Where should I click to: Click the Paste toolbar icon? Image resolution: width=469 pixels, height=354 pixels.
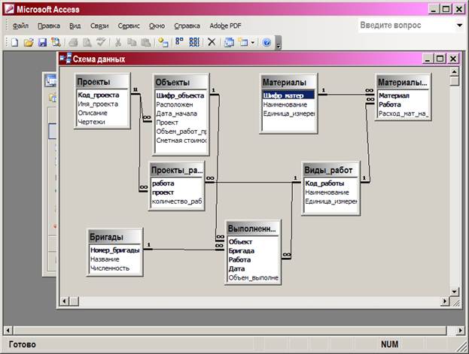point(145,42)
